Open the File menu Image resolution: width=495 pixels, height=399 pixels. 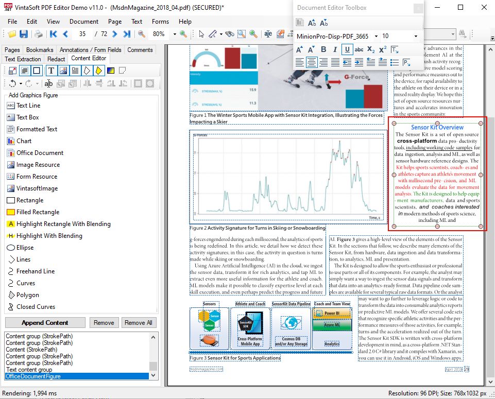12,22
